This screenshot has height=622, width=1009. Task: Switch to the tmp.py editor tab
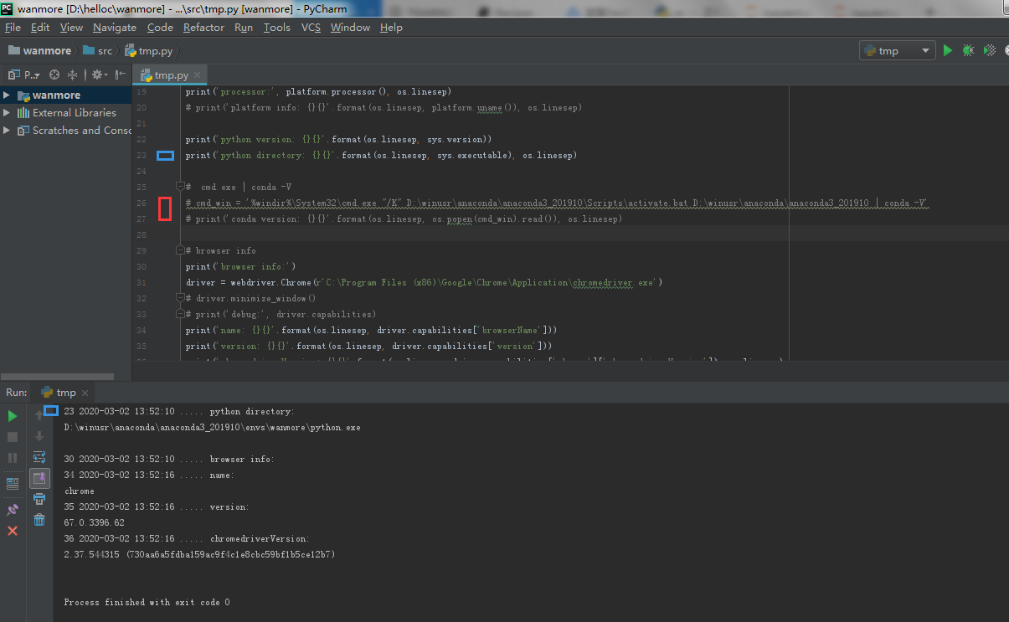point(165,74)
